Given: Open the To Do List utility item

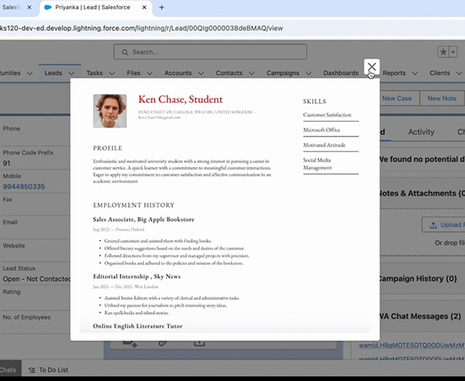Looking at the screenshot, I should click(54, 371).
